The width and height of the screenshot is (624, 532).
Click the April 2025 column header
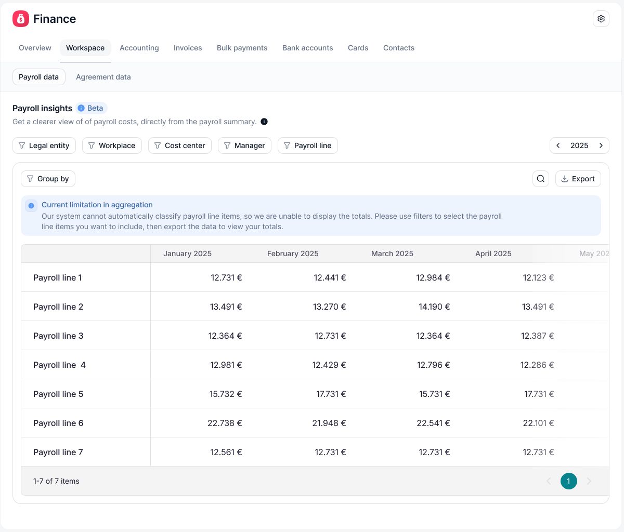coord(493,254)
